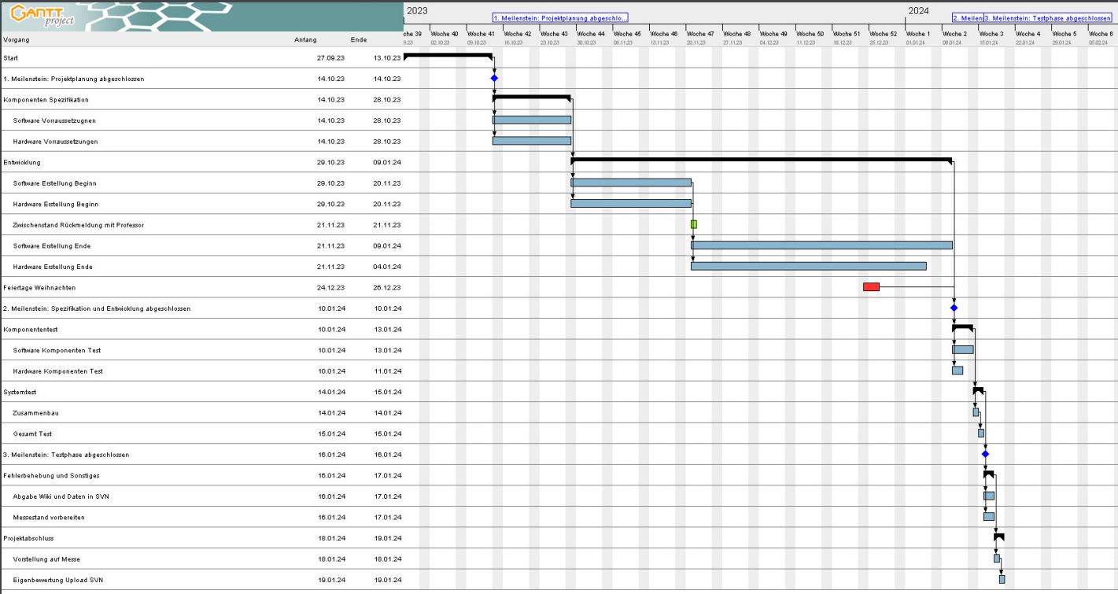Click the 1. Meilenstein Projektplanung timeline label
This screenshot has height=594, width=1118.
click(560, 17)
